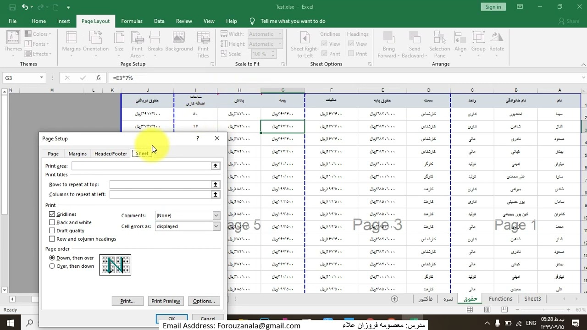Open Page Setup dialog help question mark
This screenshot has height=330, width=587.
tap(198, 138)
